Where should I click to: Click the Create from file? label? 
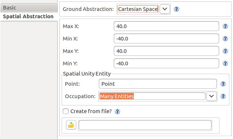(91, 111)
